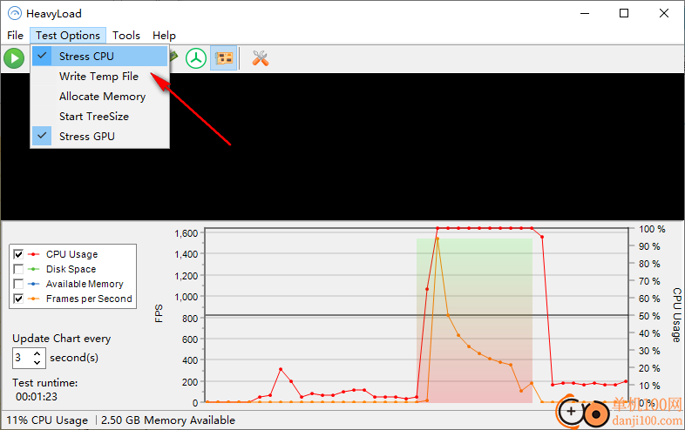Uncheck the CPU Usage chart series

point(18,254)
